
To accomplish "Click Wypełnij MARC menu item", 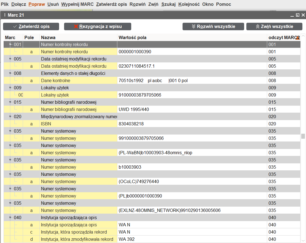I will coord(77,4).
